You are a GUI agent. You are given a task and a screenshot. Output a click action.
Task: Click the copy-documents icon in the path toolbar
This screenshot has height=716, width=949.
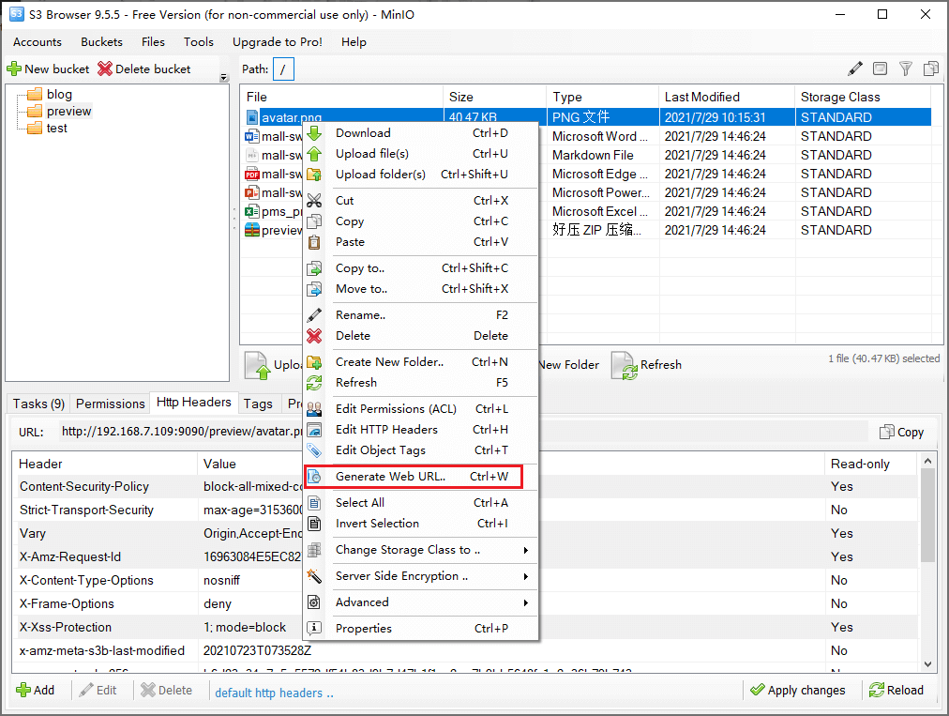931,69
